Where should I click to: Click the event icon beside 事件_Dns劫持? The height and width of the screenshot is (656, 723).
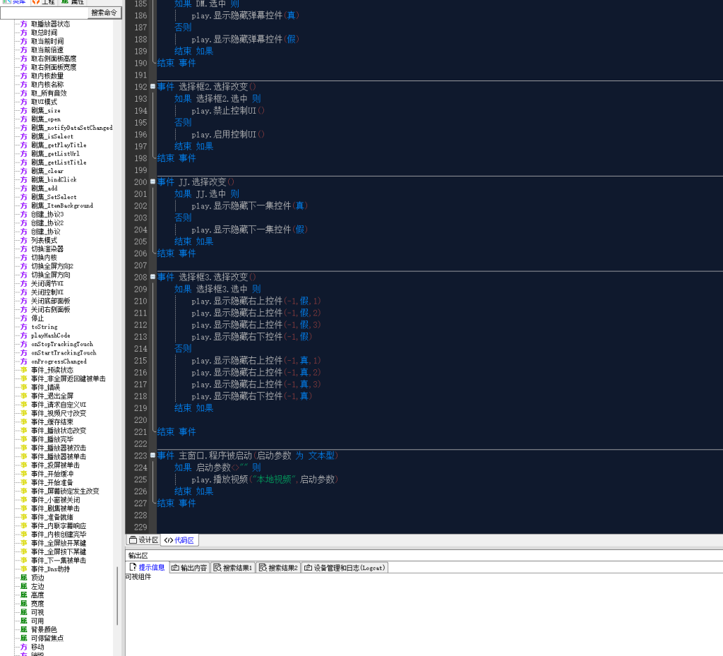23,569
